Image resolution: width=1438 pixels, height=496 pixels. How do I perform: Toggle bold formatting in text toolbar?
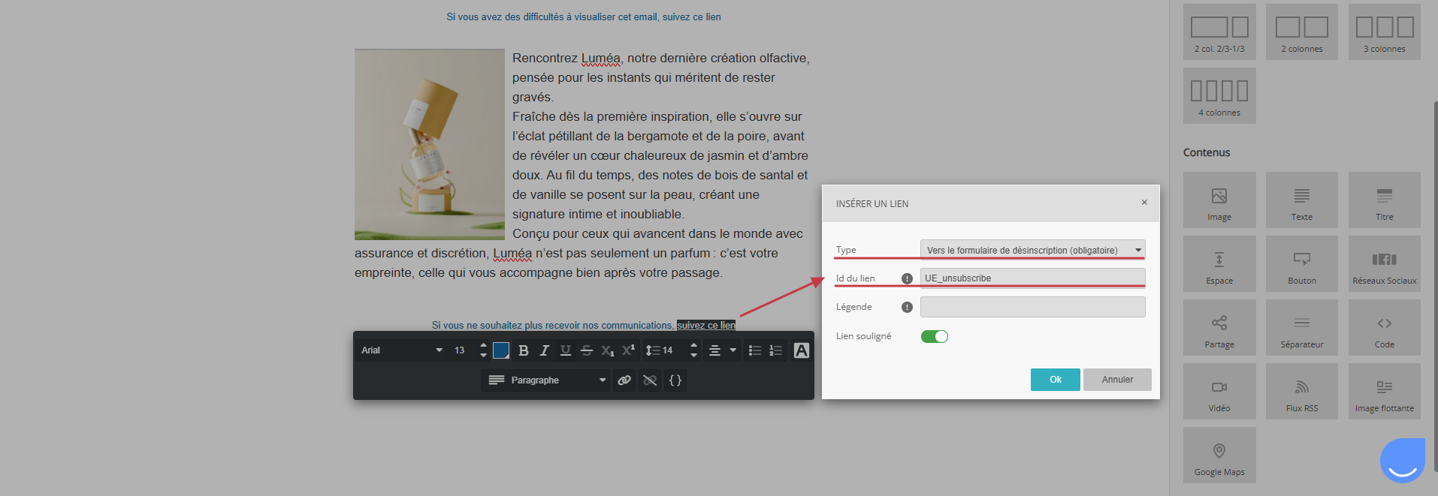pyautogui.click(x=524, y=350)
